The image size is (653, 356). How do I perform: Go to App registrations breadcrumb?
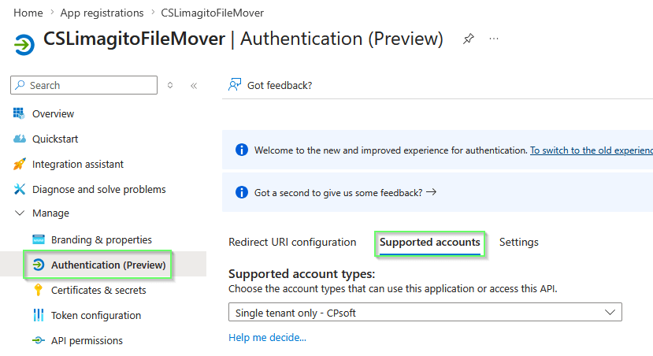pyautogui.click(x=102, y=13)
